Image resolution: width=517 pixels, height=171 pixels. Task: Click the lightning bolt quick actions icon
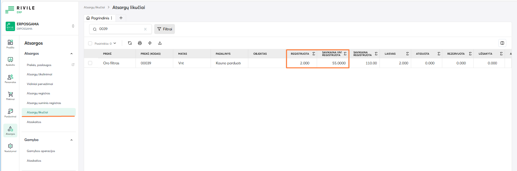pyautogui.click(x=150, y=43)
